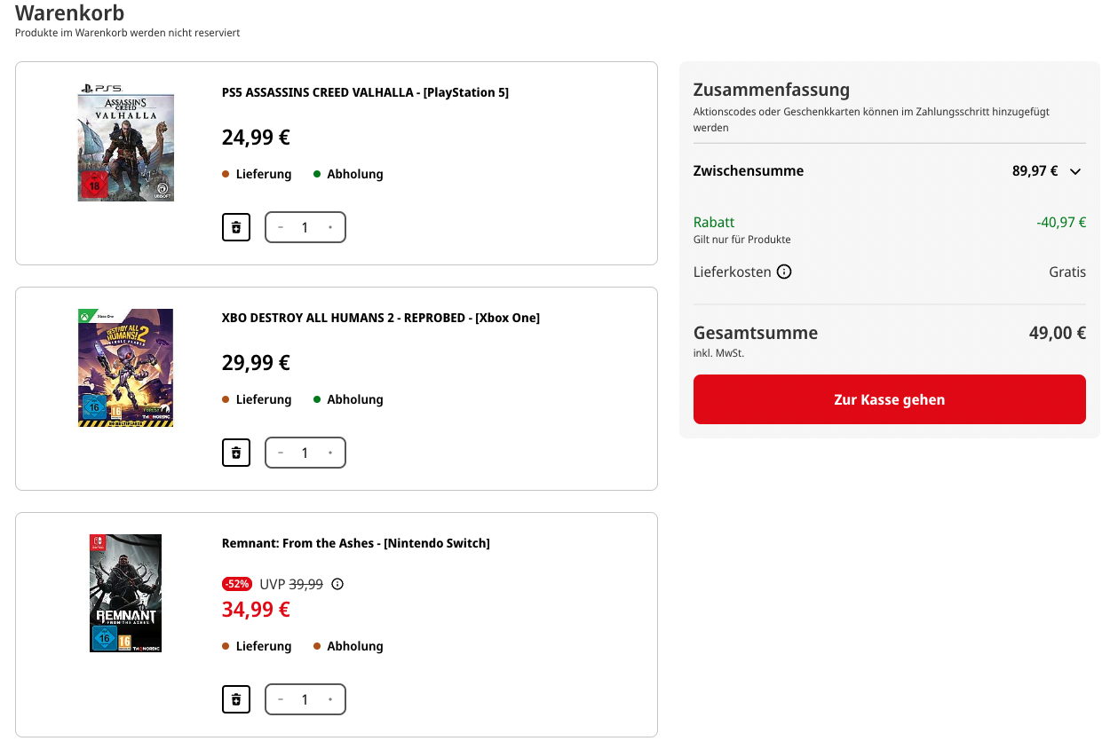Viewport: 1118px width, 749px height.
Task: Delete Remnant: From the Ashes from cart
Action: 236,699
